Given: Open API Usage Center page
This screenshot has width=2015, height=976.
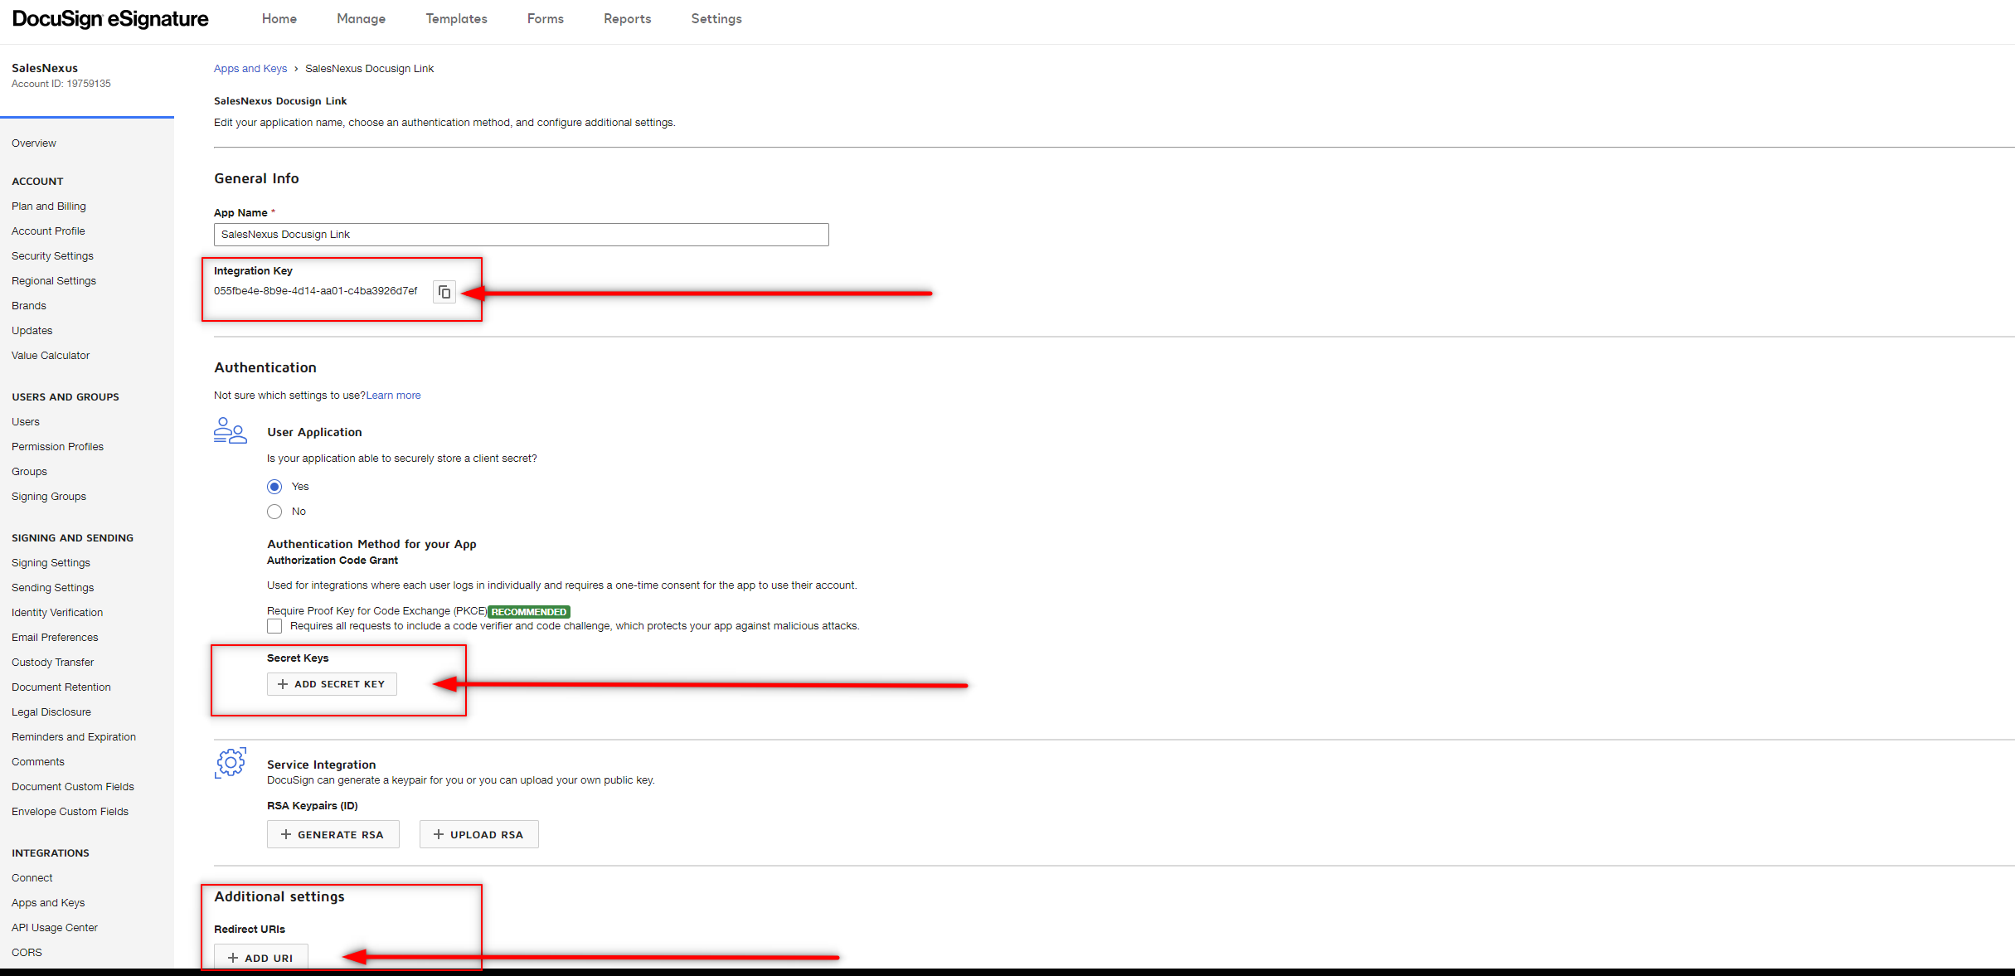Looking at the screenshot, I should click(55, 928).
